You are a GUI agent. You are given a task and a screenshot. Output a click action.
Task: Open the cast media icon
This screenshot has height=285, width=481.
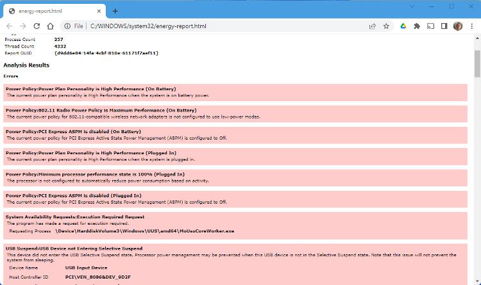point(430,26)
